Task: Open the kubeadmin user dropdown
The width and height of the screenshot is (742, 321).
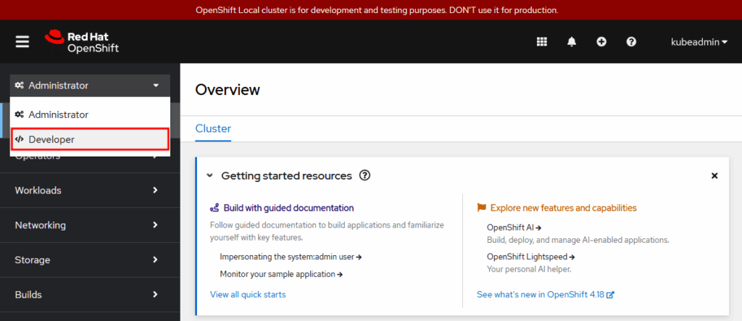Action: pyautogui.click(x=699, y=42)
